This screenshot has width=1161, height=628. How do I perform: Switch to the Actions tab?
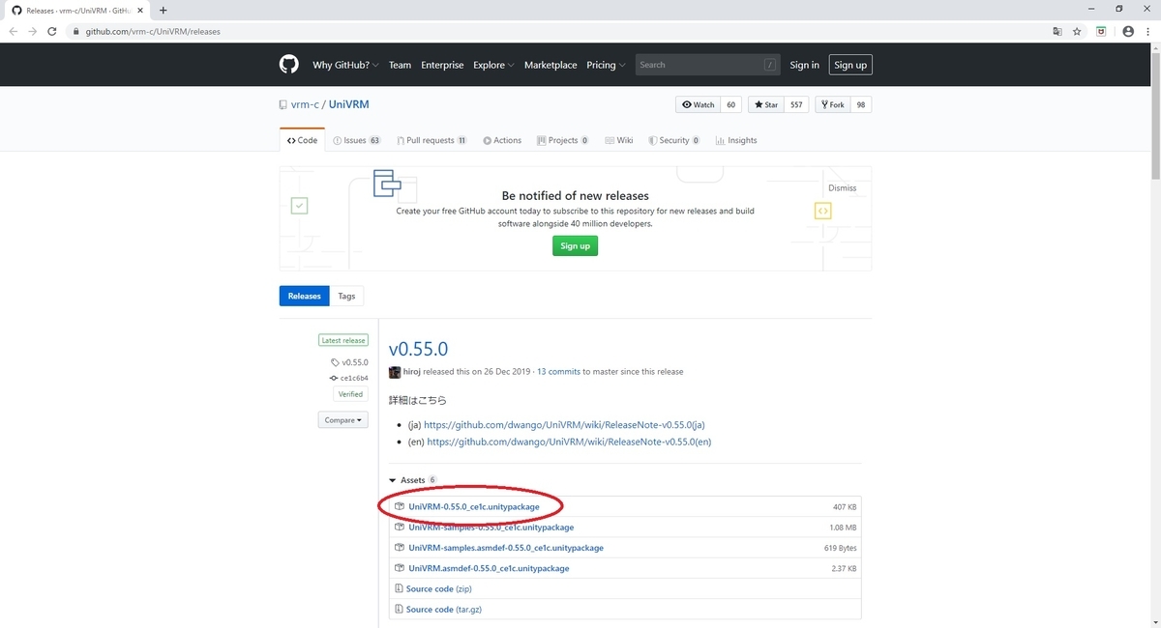point(502,140)
